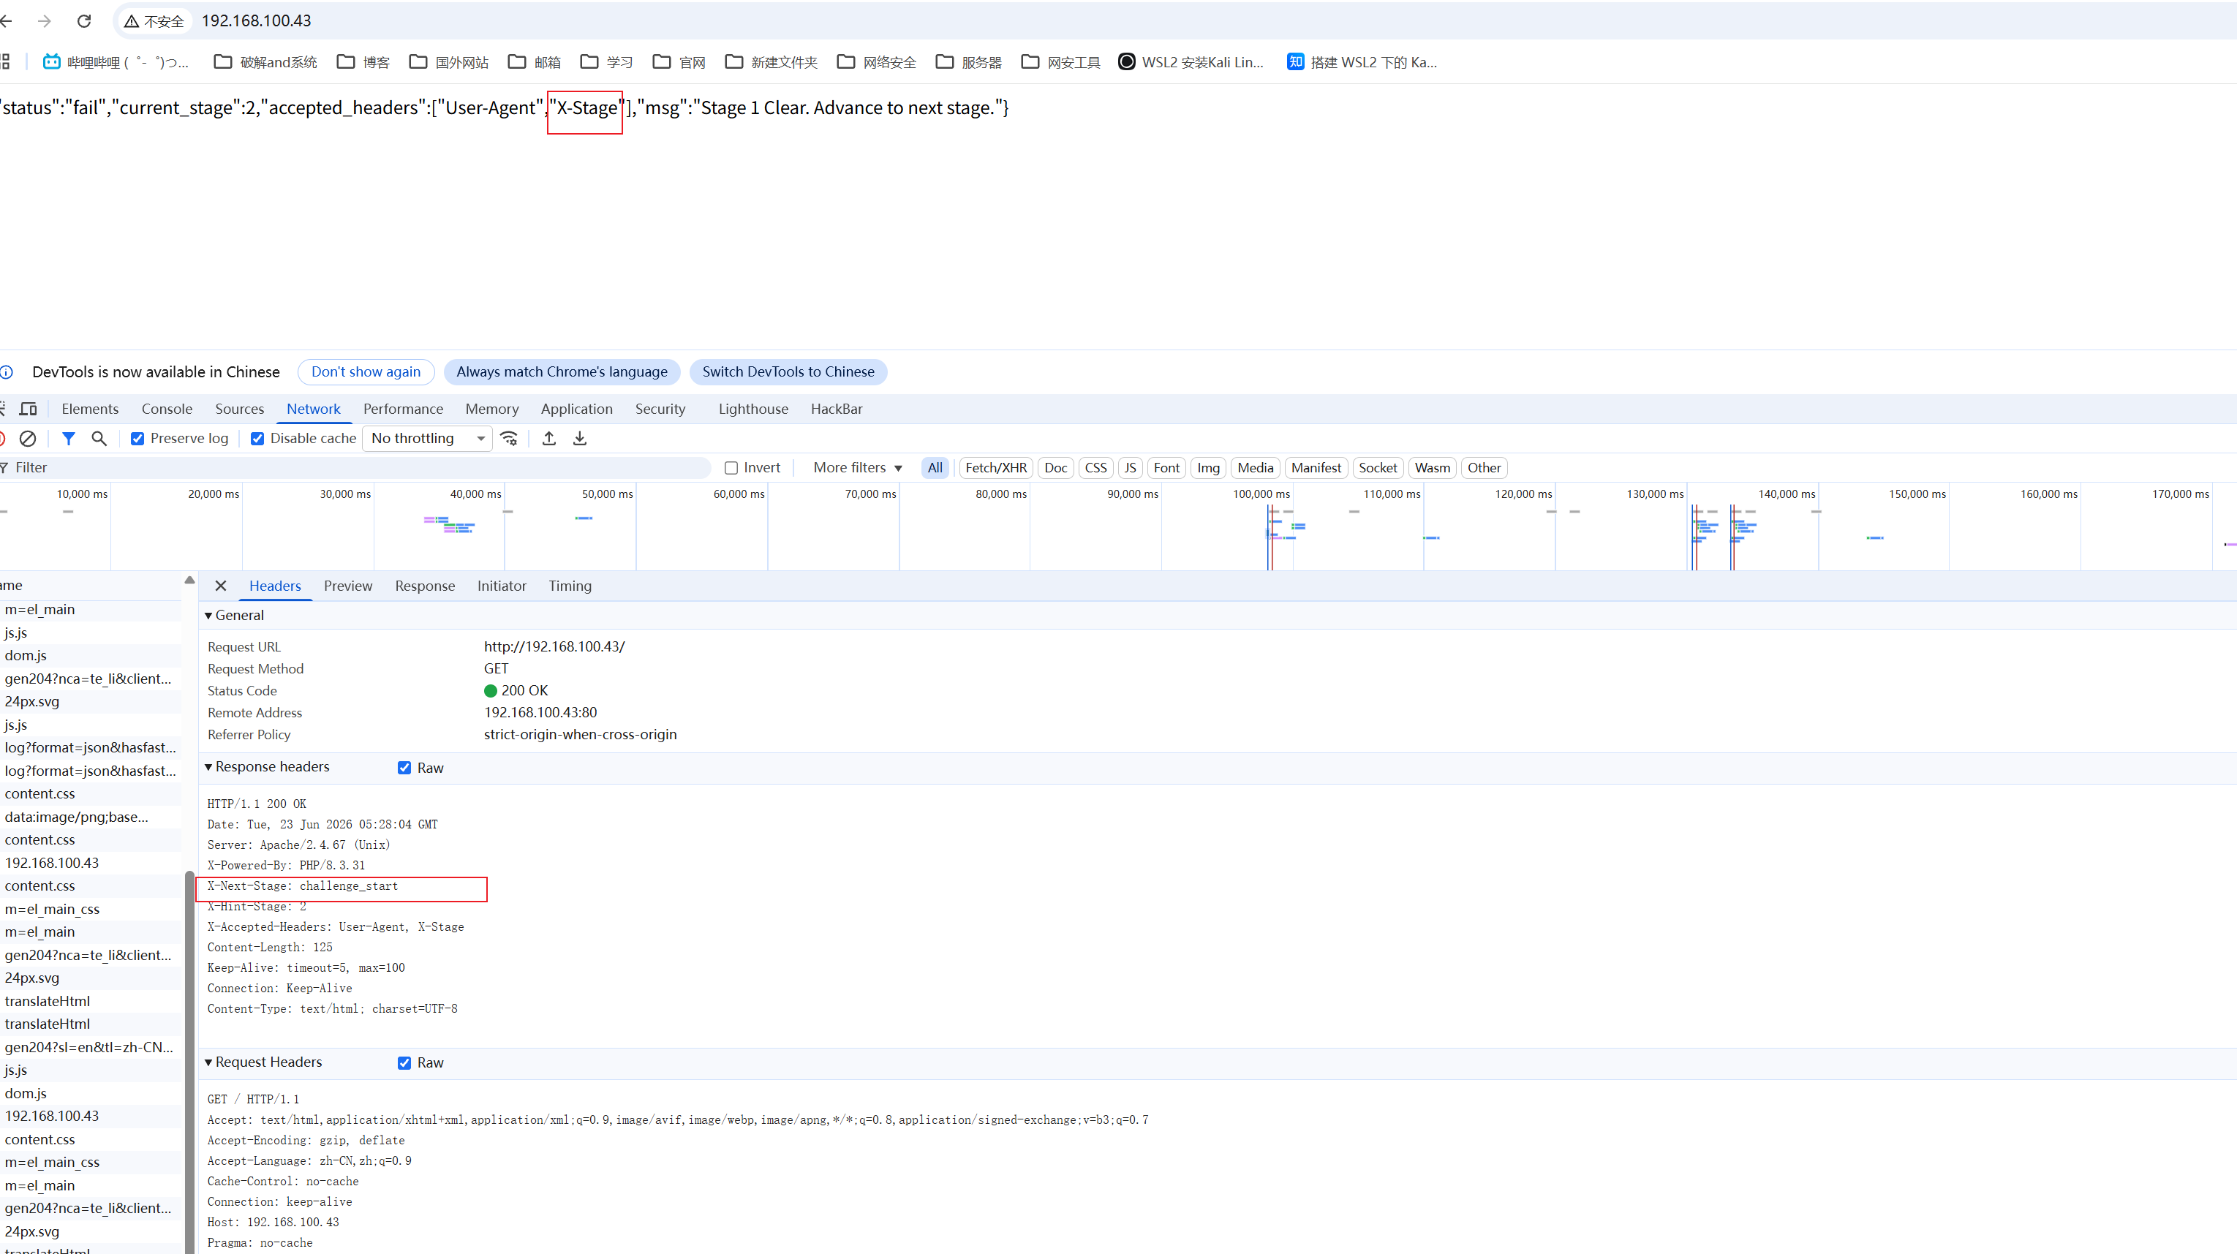The width and height of the screenshot is (2237, 1254).
Task: Open the Response tab of request
Action: 425,586
